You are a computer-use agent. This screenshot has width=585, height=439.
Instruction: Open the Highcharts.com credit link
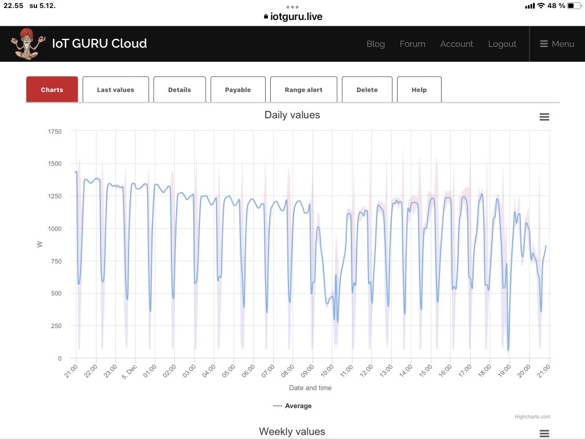pyautogui.click(x=532, y=417)
